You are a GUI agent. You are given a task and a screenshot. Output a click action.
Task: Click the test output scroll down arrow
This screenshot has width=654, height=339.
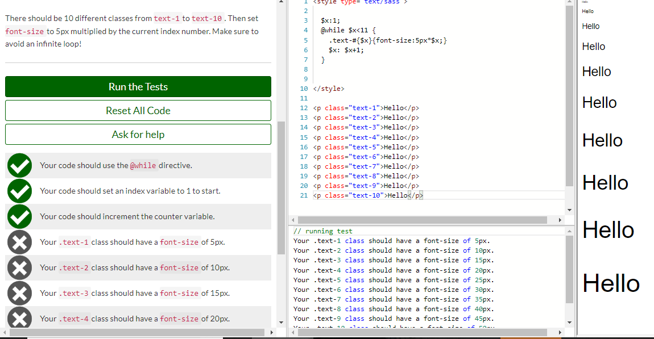pyautogui.click(x=569, y=323)
